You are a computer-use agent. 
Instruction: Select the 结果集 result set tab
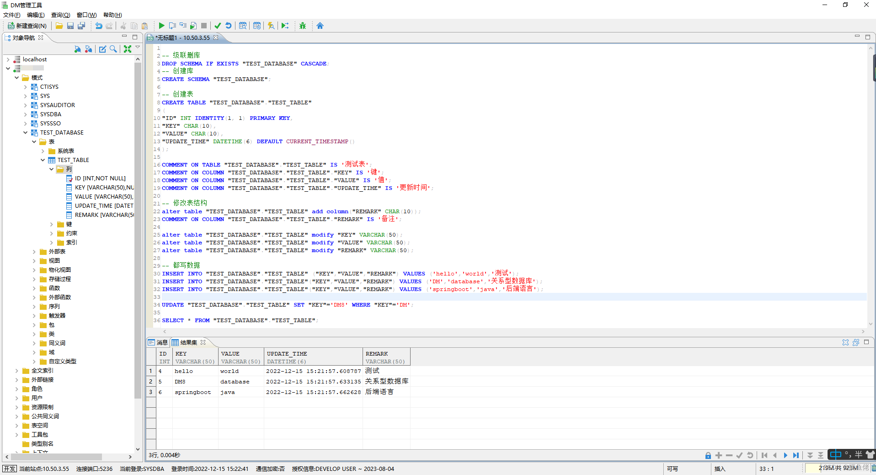point(184,342)
